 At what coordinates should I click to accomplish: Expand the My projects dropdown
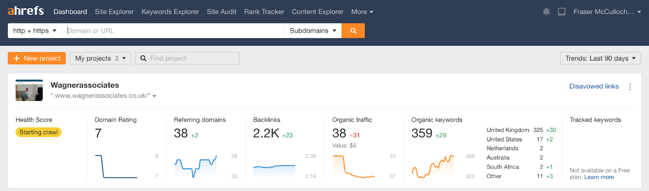100,58
